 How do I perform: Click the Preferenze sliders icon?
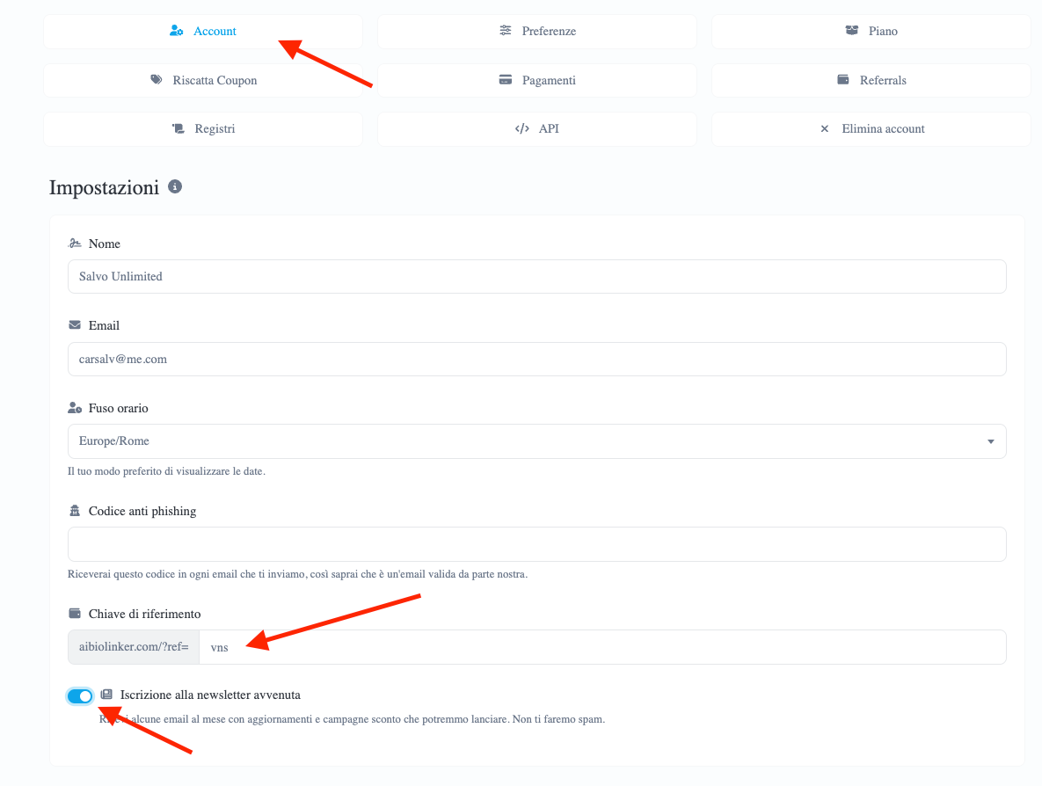click(x=506, y=31)
